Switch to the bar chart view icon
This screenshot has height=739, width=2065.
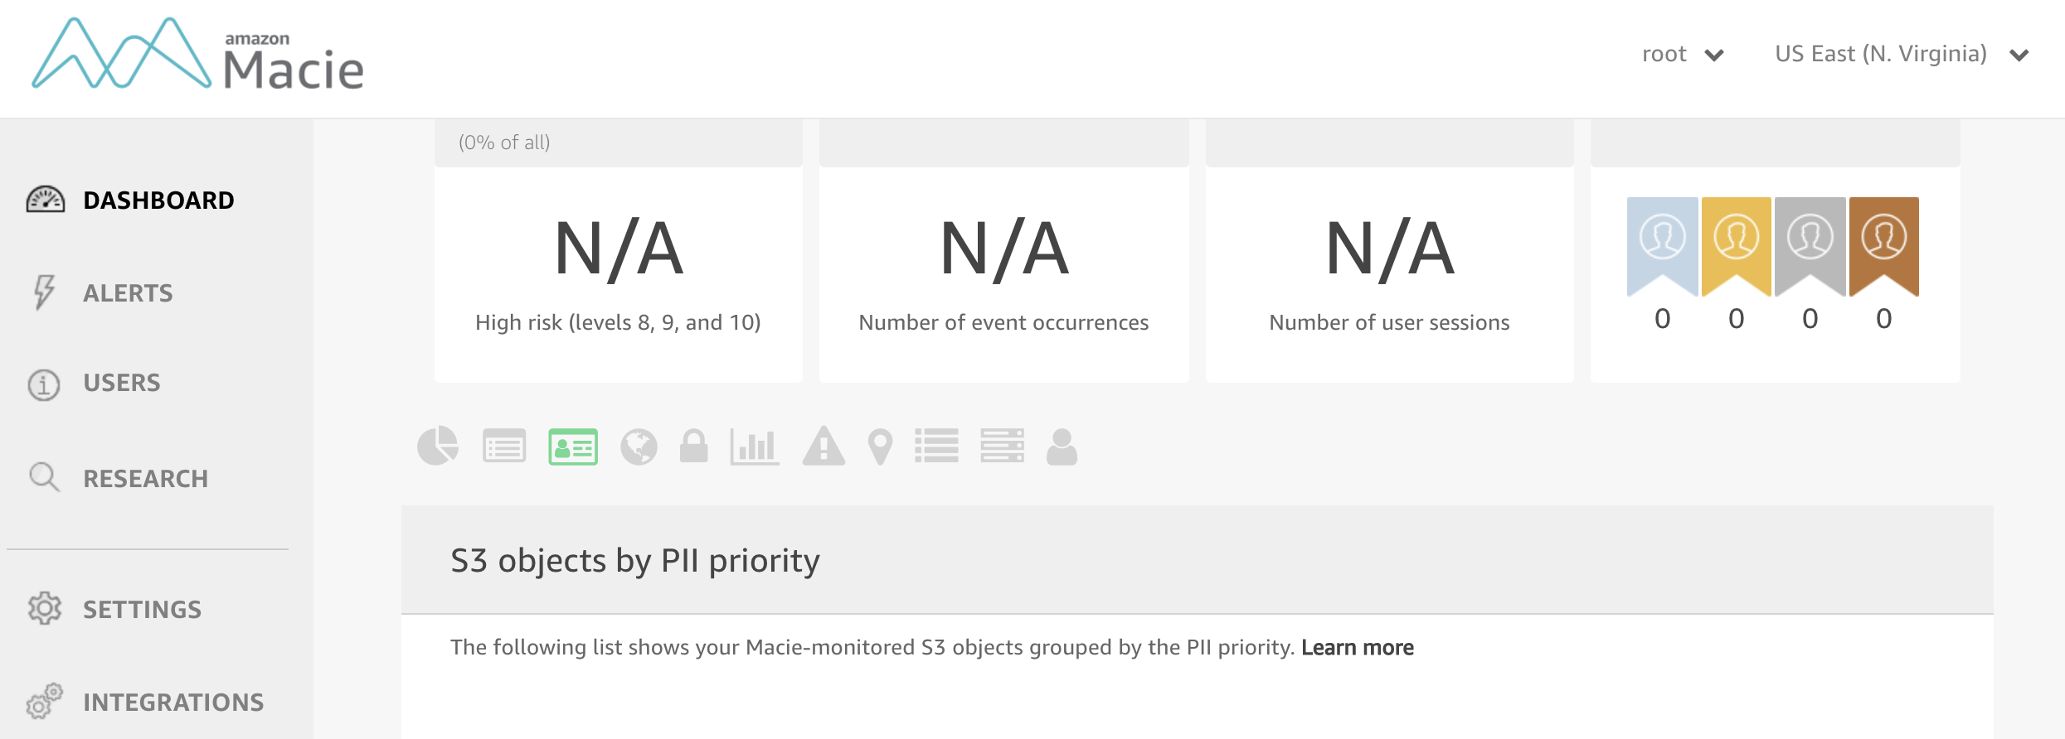(x=754, y=447)
